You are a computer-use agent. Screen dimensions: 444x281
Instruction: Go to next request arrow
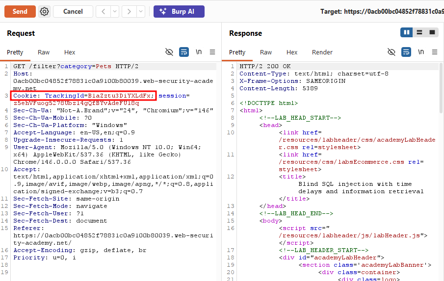pos(129,12)
